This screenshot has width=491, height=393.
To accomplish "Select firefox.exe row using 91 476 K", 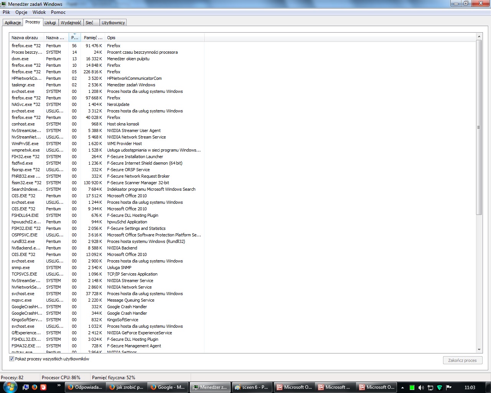I will coord(107,46).
